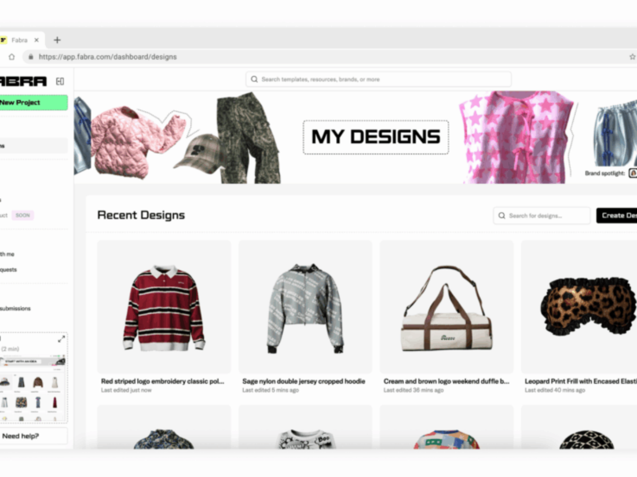Click the site lock icon in address bar
Image resolution: width=637 pixels, height=477 pixels.
[31, 57]
